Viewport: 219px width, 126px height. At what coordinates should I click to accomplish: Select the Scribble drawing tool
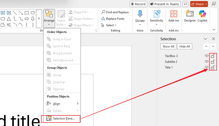9,25
